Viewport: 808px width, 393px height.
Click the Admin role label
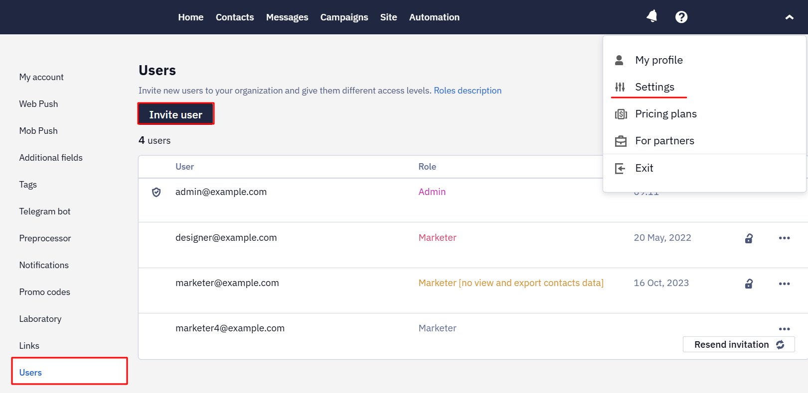pyautogui.click(x=432, y=192)
